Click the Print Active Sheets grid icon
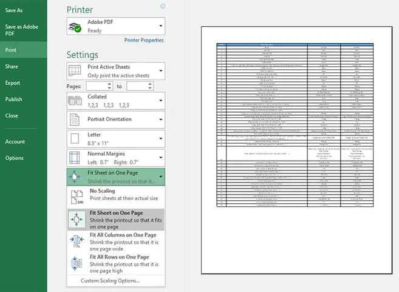 [75, 71]
